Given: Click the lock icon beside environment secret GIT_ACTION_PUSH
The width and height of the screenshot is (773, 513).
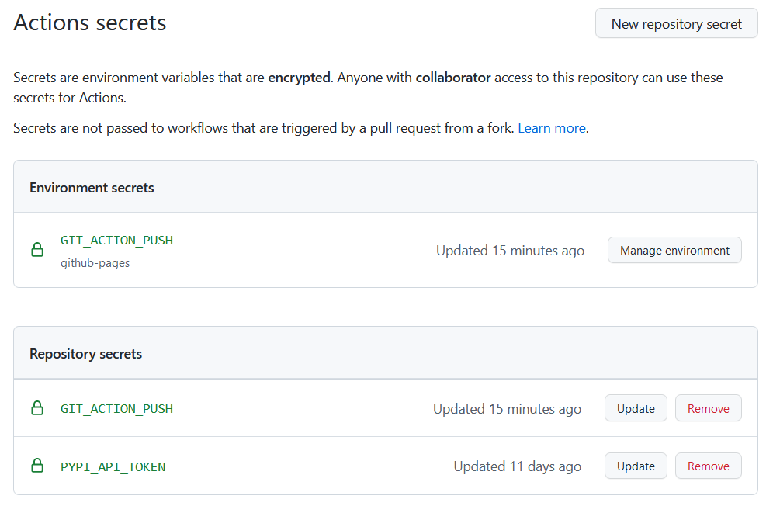Looking at the screenshot, I should (37, 250).
